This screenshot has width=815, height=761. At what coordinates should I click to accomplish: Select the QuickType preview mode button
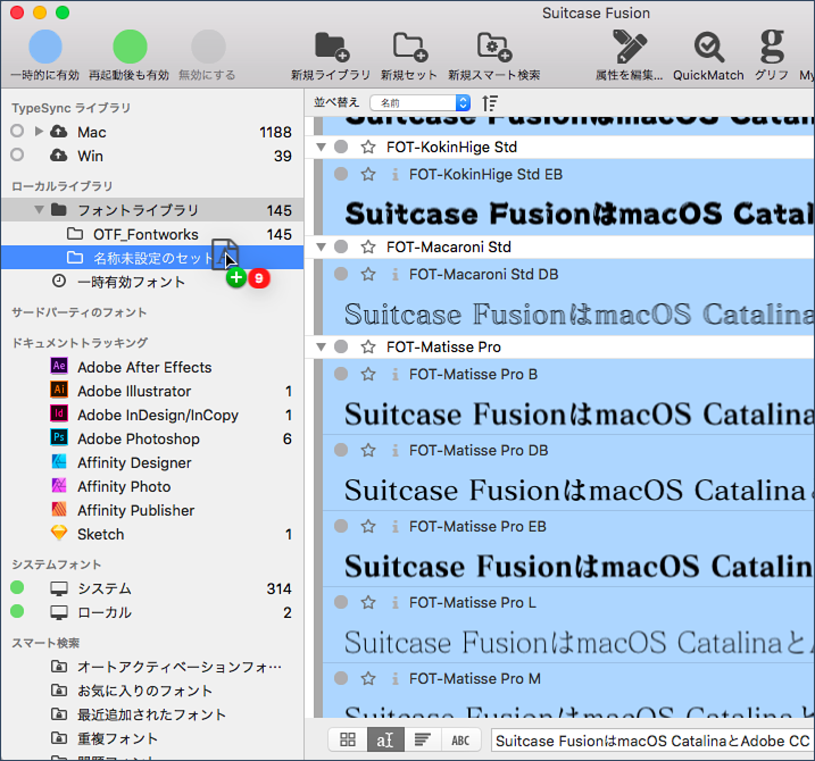[x=385, y=740]
